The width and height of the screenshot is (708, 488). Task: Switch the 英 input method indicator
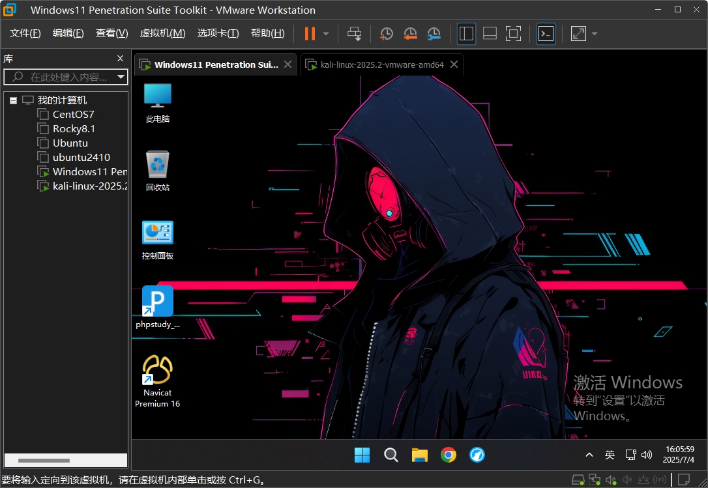[610, 455]
